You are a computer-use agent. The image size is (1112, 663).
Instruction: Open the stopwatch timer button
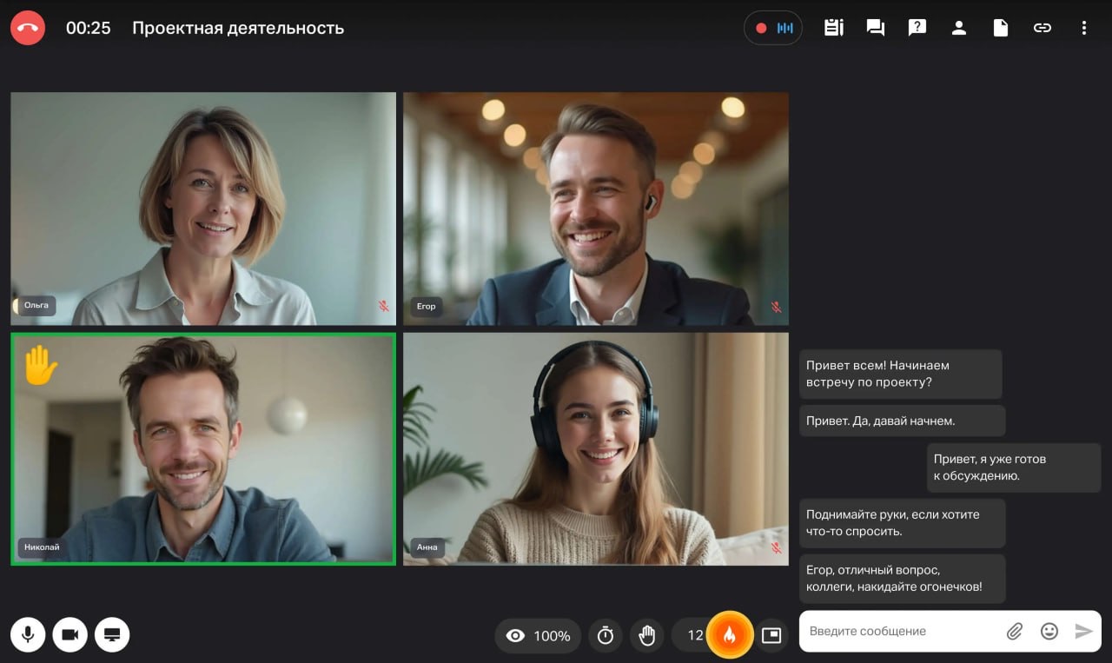606,636
